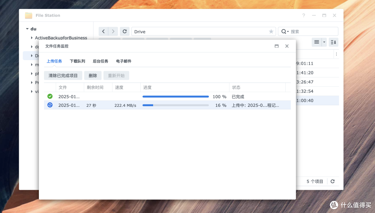
Task: Select the file row ending 9:01:11
Action: point(317,63)
